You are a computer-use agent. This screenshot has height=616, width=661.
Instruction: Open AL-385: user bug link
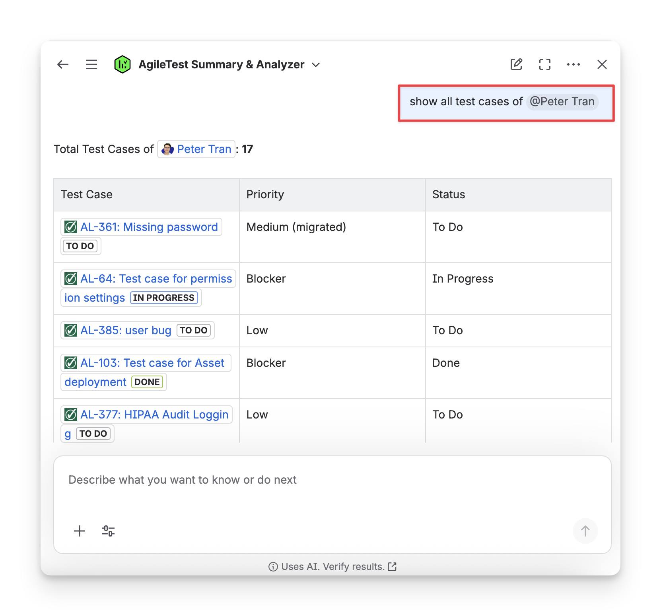click(126, 330)
